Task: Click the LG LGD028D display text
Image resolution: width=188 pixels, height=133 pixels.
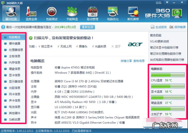Action: (70, 107)
